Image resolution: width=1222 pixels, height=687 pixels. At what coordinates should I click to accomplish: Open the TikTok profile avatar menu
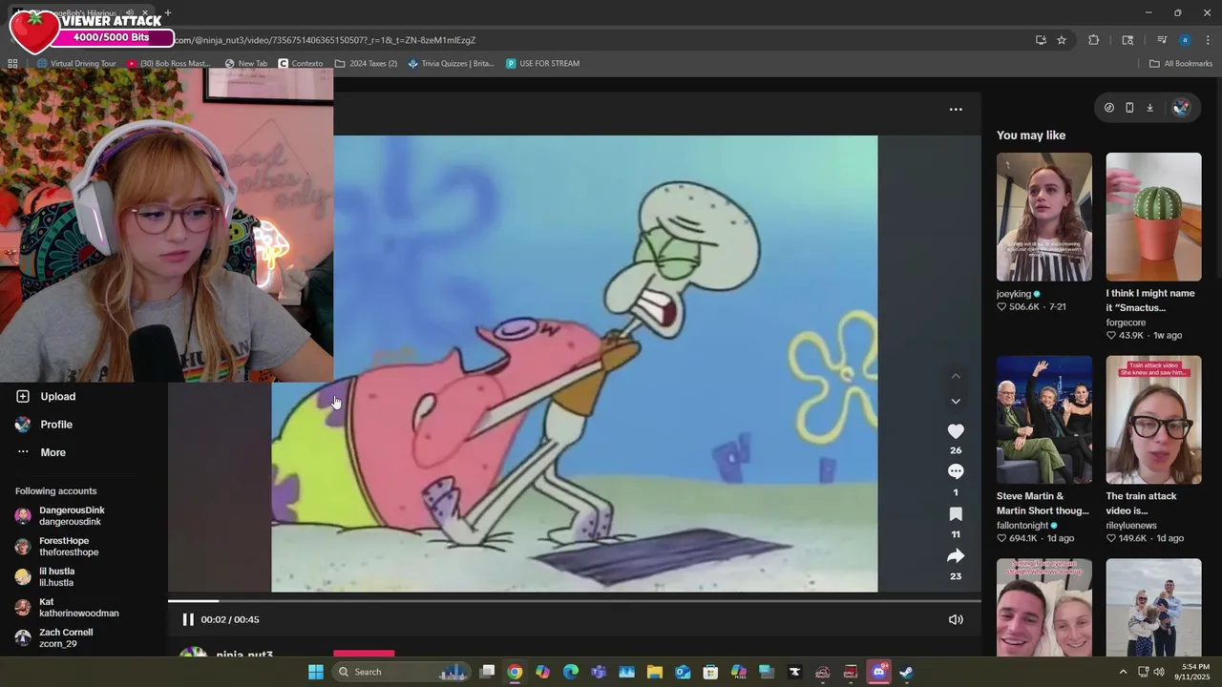click(x=1181, y=108)
